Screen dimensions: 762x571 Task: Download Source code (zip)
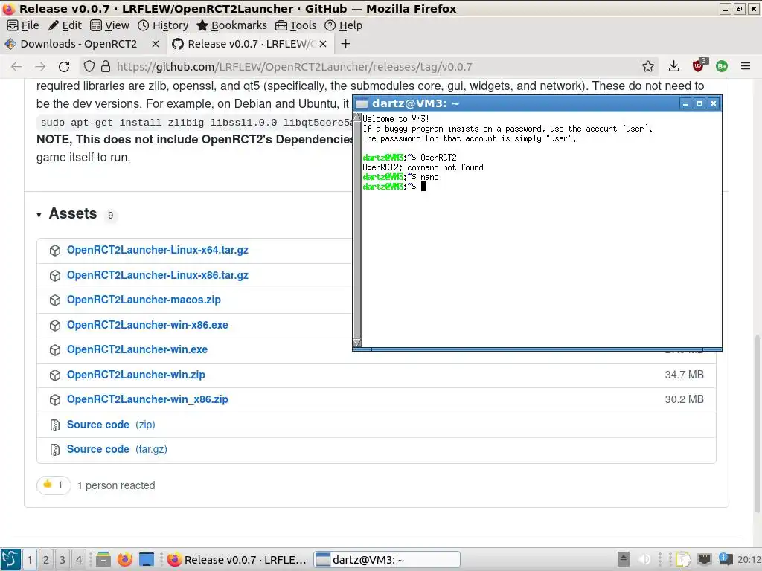111,425
